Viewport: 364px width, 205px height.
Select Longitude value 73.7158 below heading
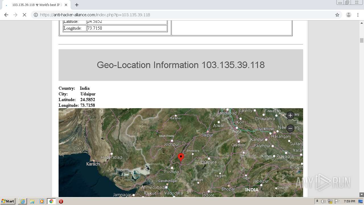tap(88, 105)
